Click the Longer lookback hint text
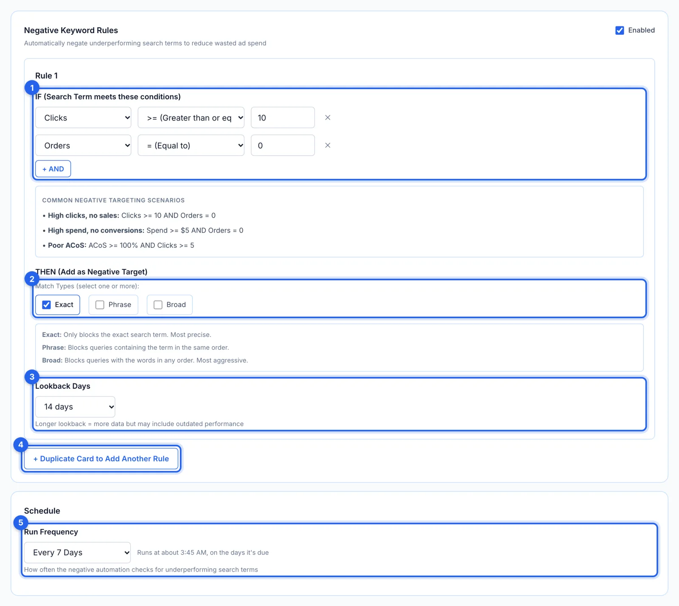Viewport: 679px width, 606px height. (139, 424)
